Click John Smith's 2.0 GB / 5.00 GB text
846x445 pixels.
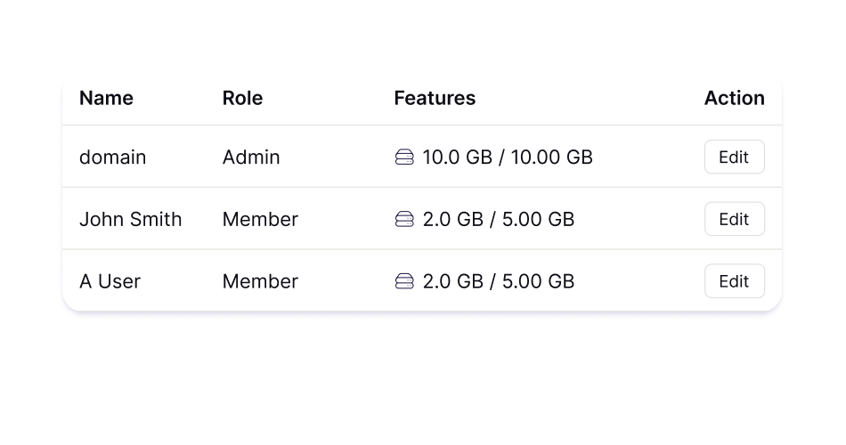tap(499, 219)
